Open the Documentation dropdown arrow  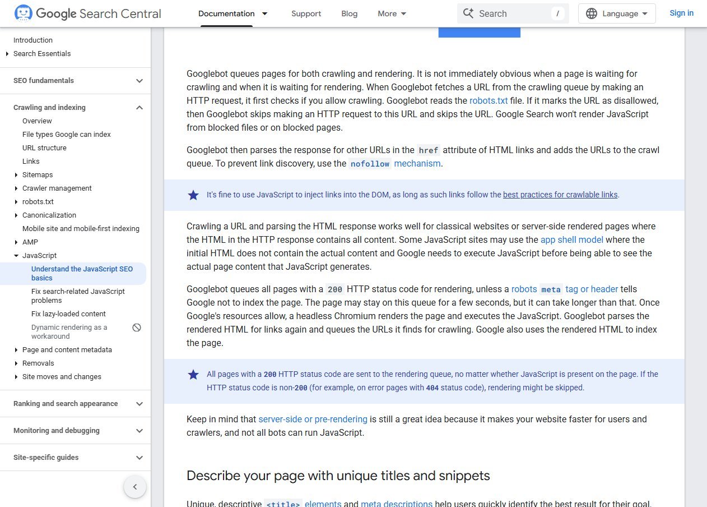click(265, 13)
